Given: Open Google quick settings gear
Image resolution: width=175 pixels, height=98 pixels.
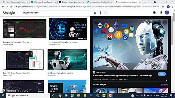Looking at the screenshot, I should tap(154, 13).
